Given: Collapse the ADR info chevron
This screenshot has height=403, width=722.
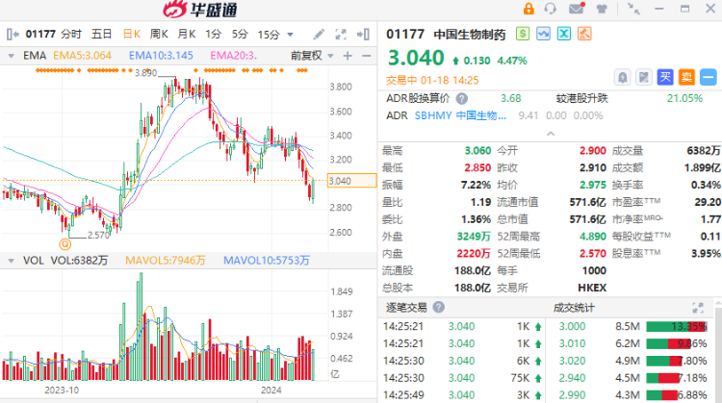Looking at the screenshot, I should tap(551, 134).
